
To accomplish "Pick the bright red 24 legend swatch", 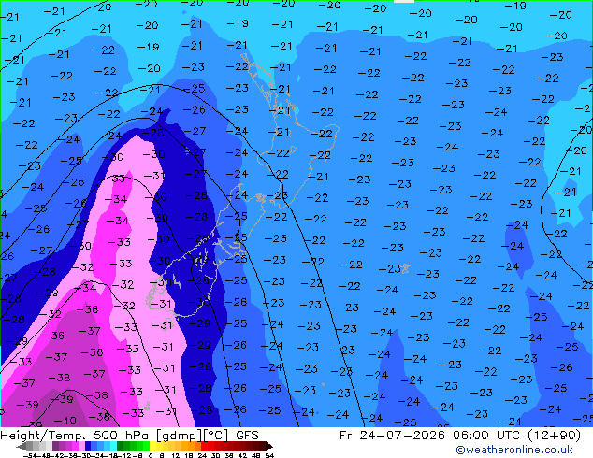I will (x=204, y=446).
